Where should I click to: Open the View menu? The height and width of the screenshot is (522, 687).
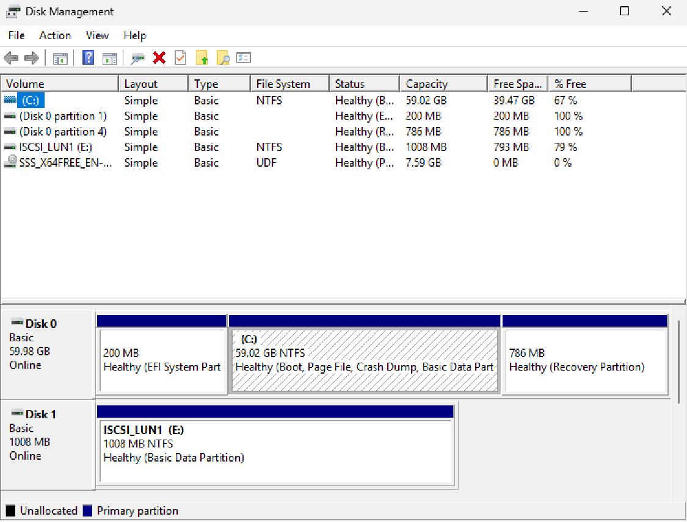coord(97,35)
